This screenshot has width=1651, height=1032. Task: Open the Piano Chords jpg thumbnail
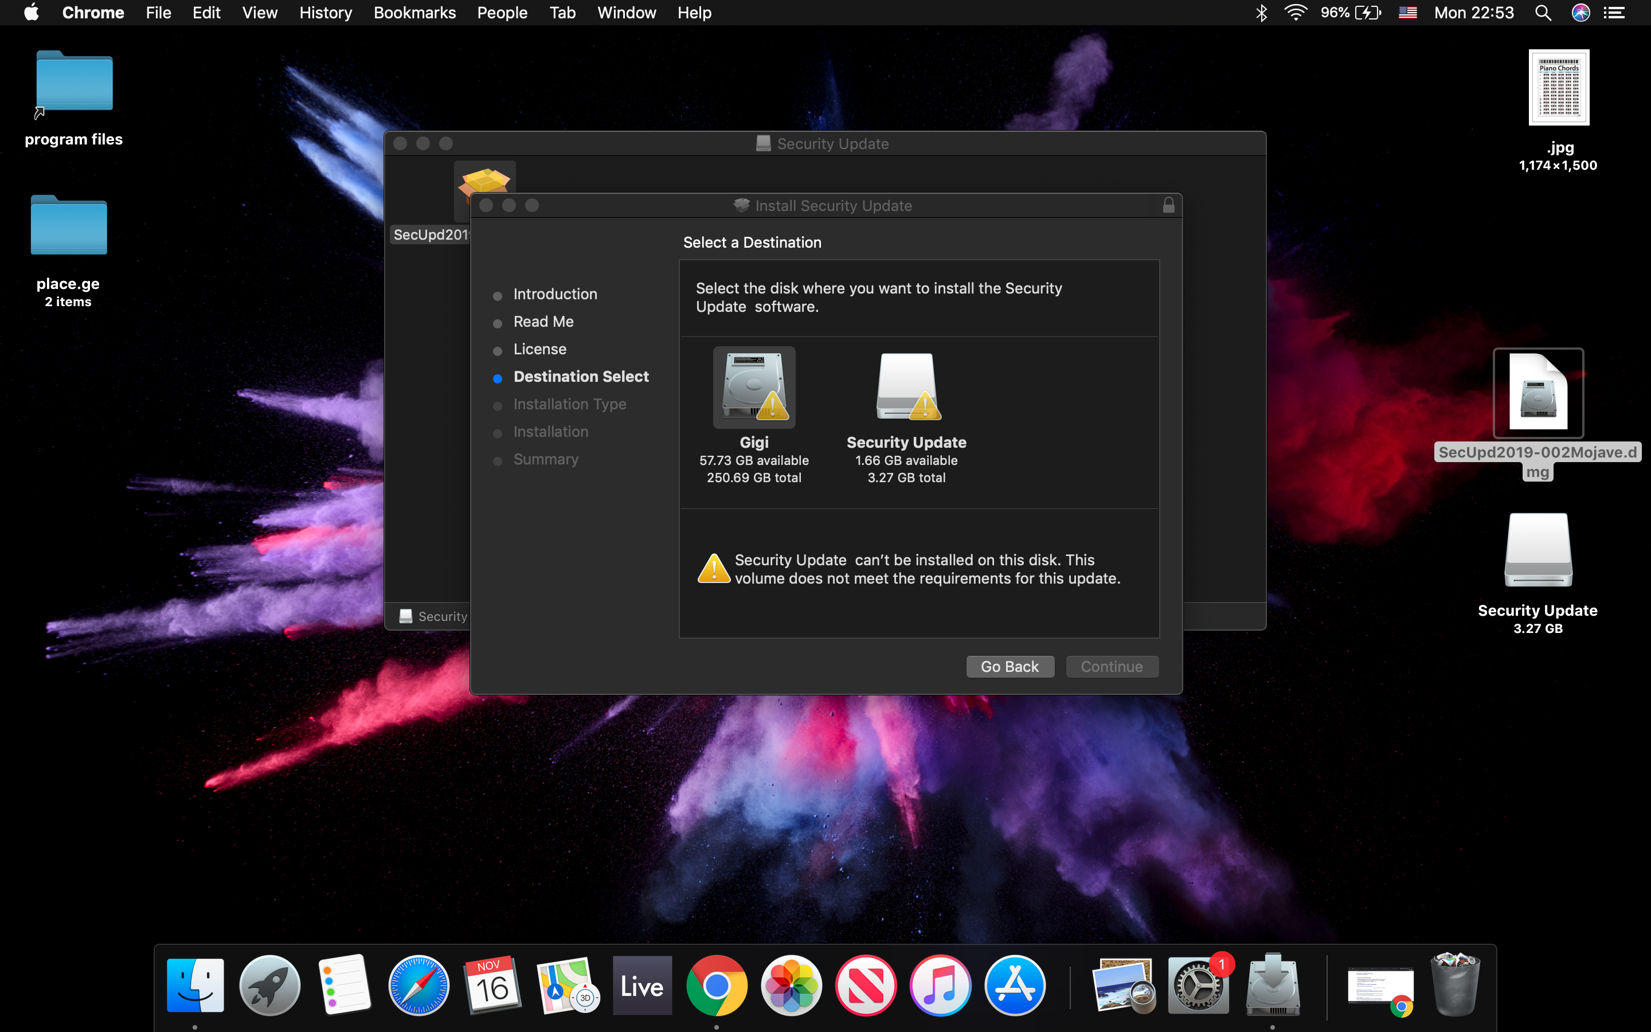(x=1558, y=87)
